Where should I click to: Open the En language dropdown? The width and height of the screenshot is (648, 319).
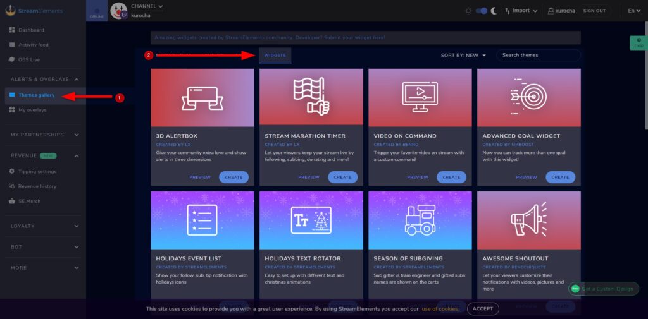click(634, 11)
